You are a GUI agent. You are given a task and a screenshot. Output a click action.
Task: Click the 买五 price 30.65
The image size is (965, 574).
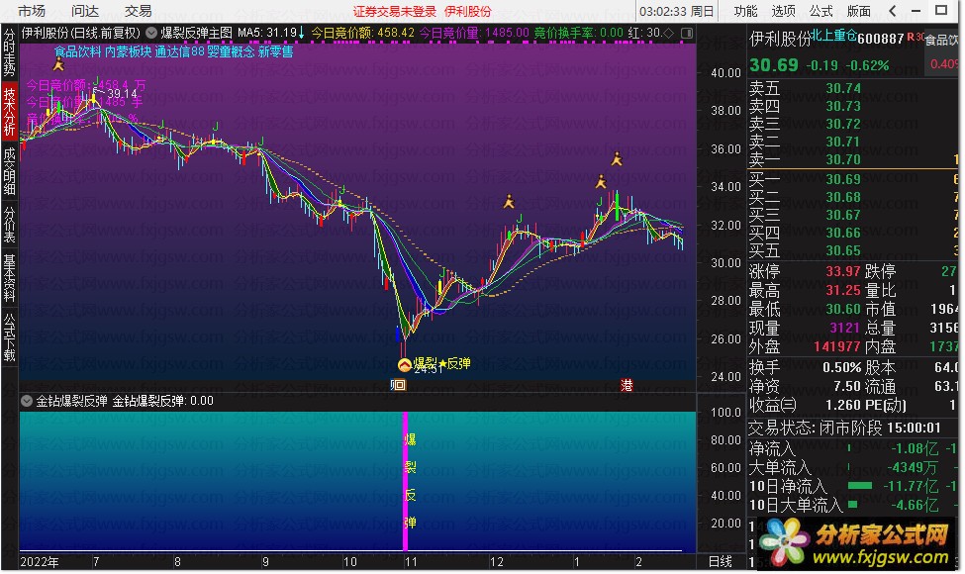pos(843,251)
